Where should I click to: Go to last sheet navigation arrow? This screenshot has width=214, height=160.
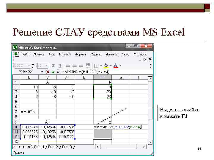click(29, 147)
